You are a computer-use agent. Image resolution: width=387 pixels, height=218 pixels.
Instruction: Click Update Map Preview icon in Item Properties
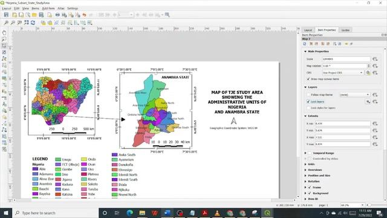(x=305, y=44)
